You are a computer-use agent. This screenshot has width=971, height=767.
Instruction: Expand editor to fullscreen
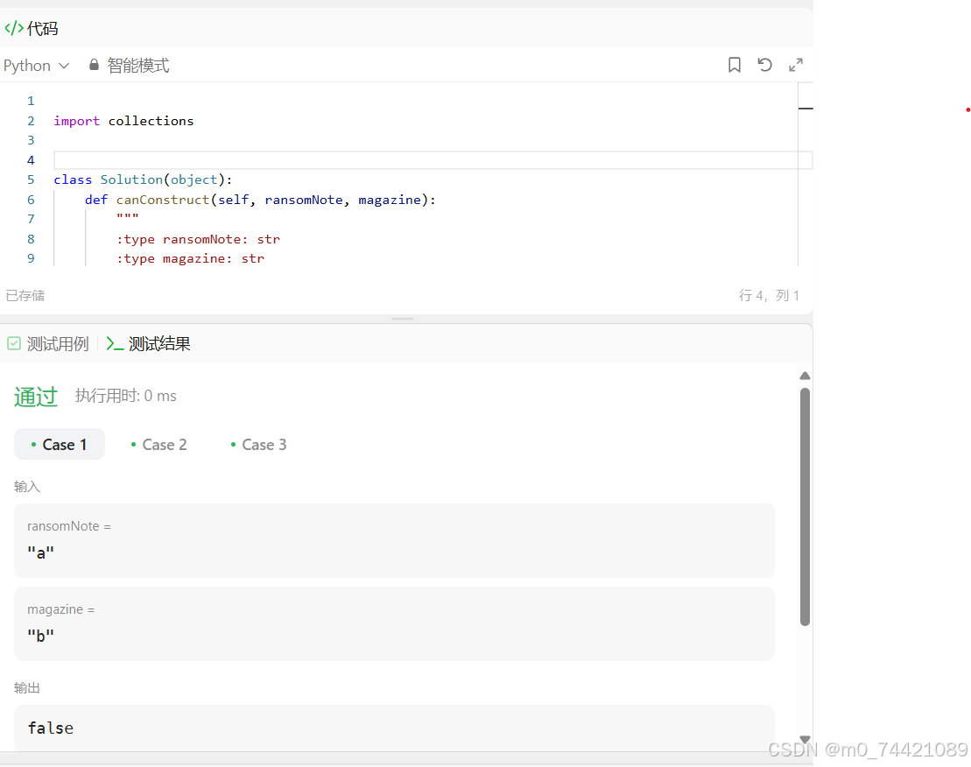(x=796, y=65)
